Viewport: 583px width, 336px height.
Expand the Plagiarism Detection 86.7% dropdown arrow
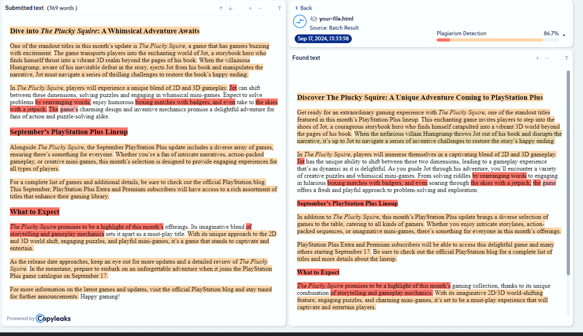[564, 34]
